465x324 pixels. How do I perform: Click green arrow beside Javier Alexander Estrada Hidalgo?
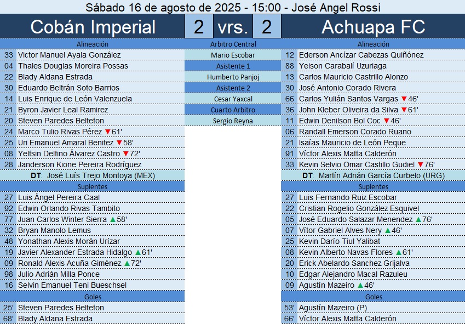click(137, 253)
